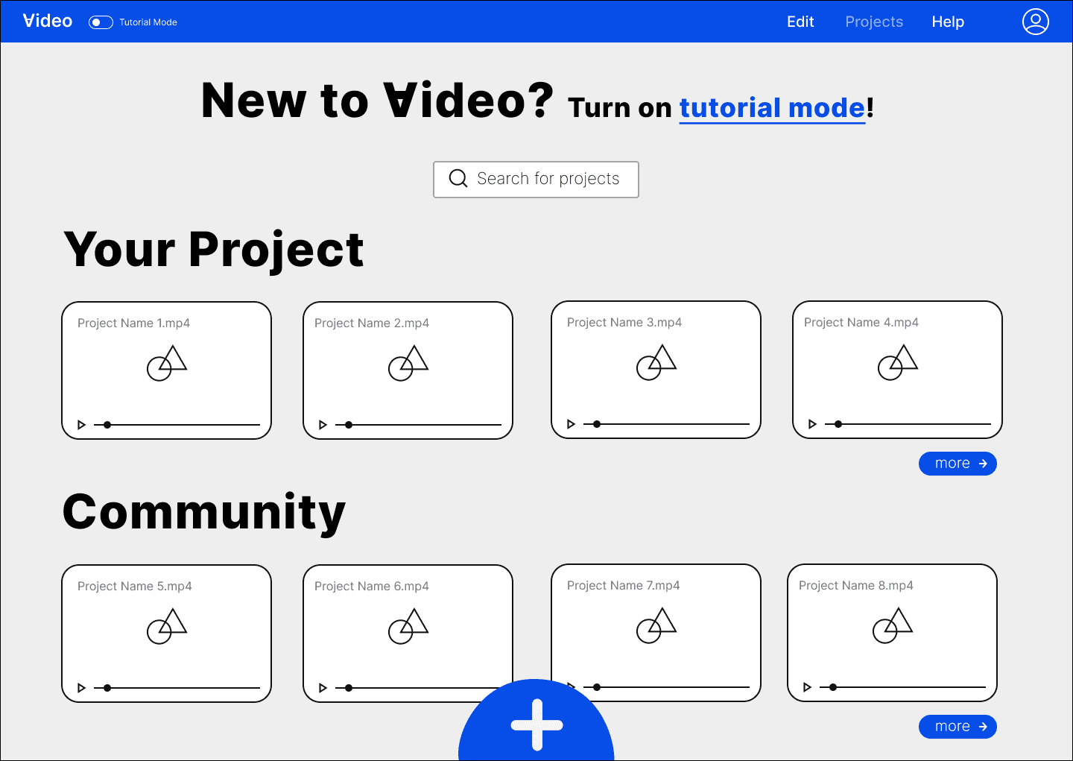Open the Edit menu

click(800, 22)
